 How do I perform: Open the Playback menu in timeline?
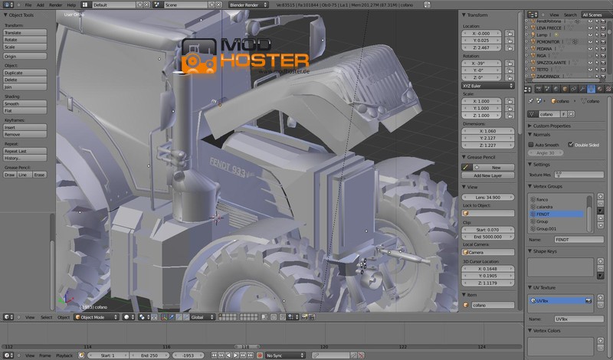click(x=64, y=355)
